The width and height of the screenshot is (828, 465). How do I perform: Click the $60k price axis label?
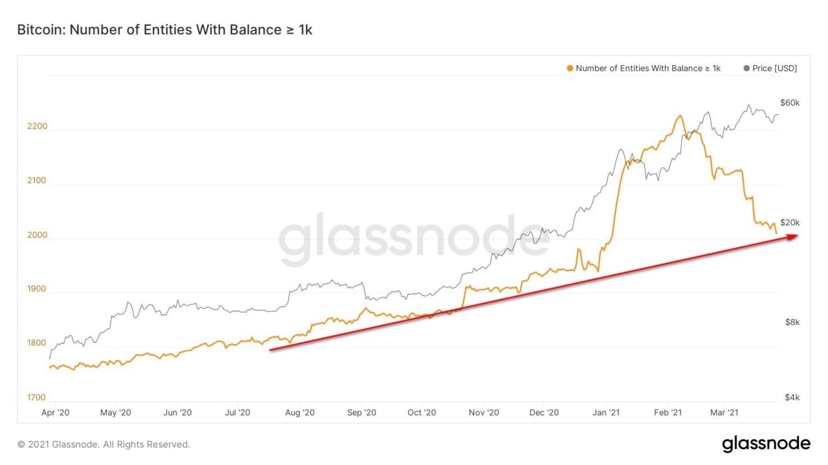[790, 103]
